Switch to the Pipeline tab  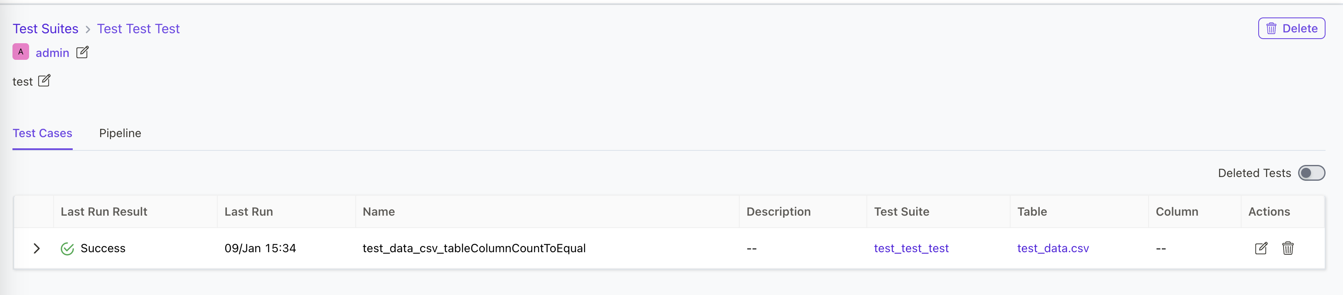click(x=120, y=133)
